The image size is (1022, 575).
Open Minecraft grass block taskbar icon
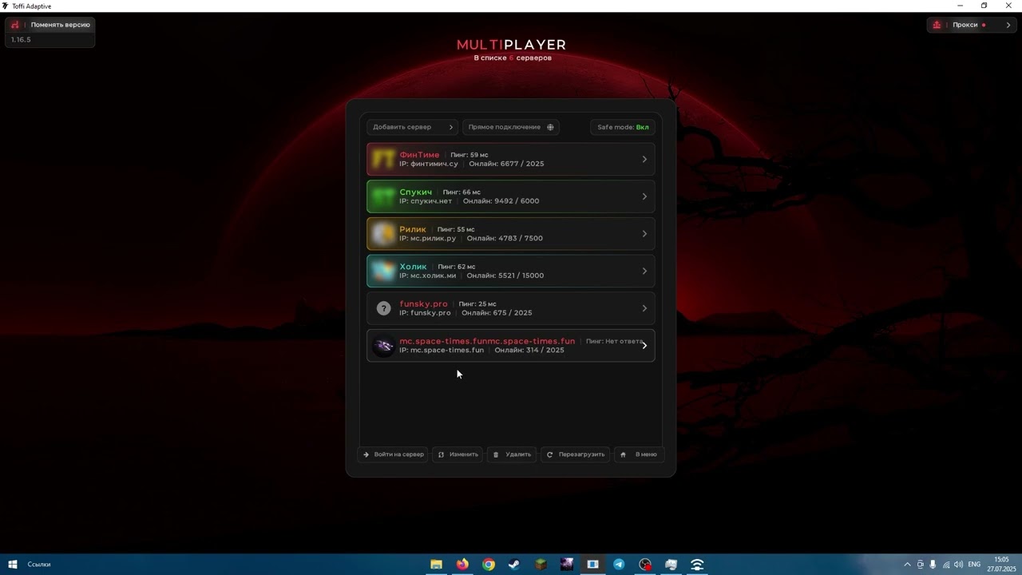pyautogui.click(x=541, y=565)
